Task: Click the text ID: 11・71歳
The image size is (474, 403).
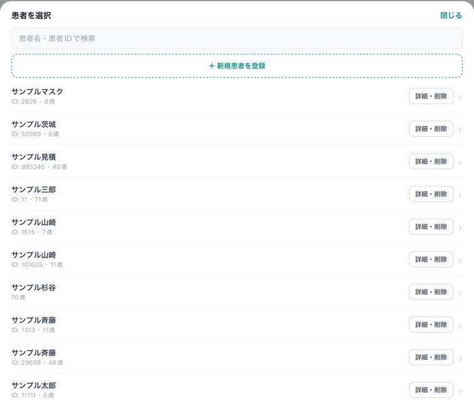Action: pyautogui.click(x=29, y=199)
